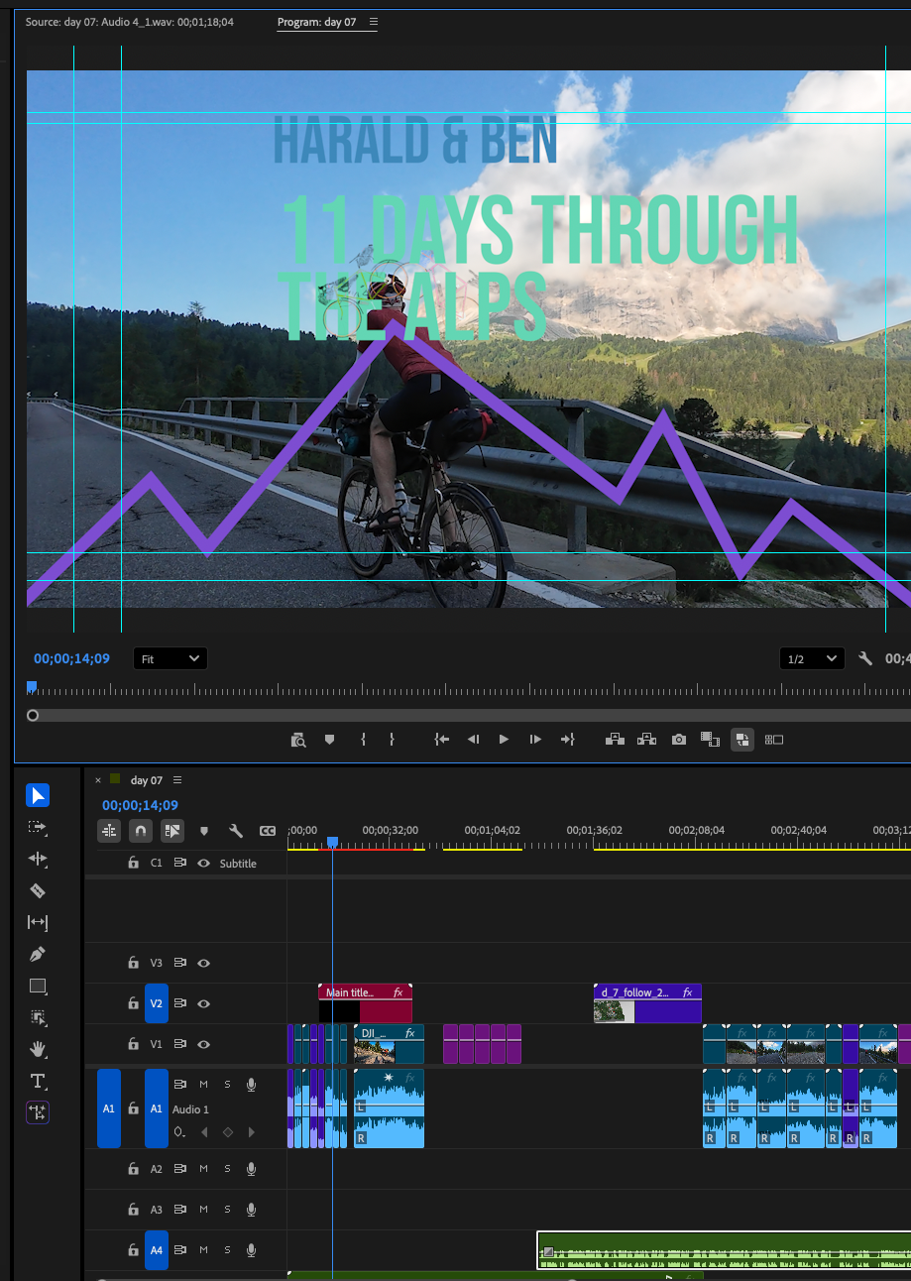911x1281 pixels.
Task: Select the Pen tool
Action: [x=38, y=954]
